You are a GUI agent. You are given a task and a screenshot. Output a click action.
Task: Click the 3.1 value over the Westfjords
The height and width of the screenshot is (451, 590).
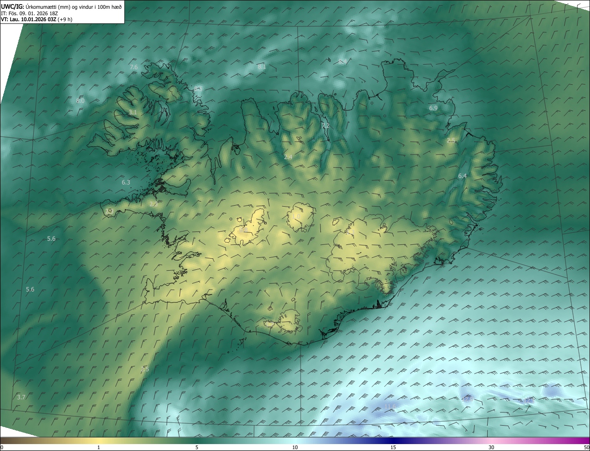(x=133, y=113)
